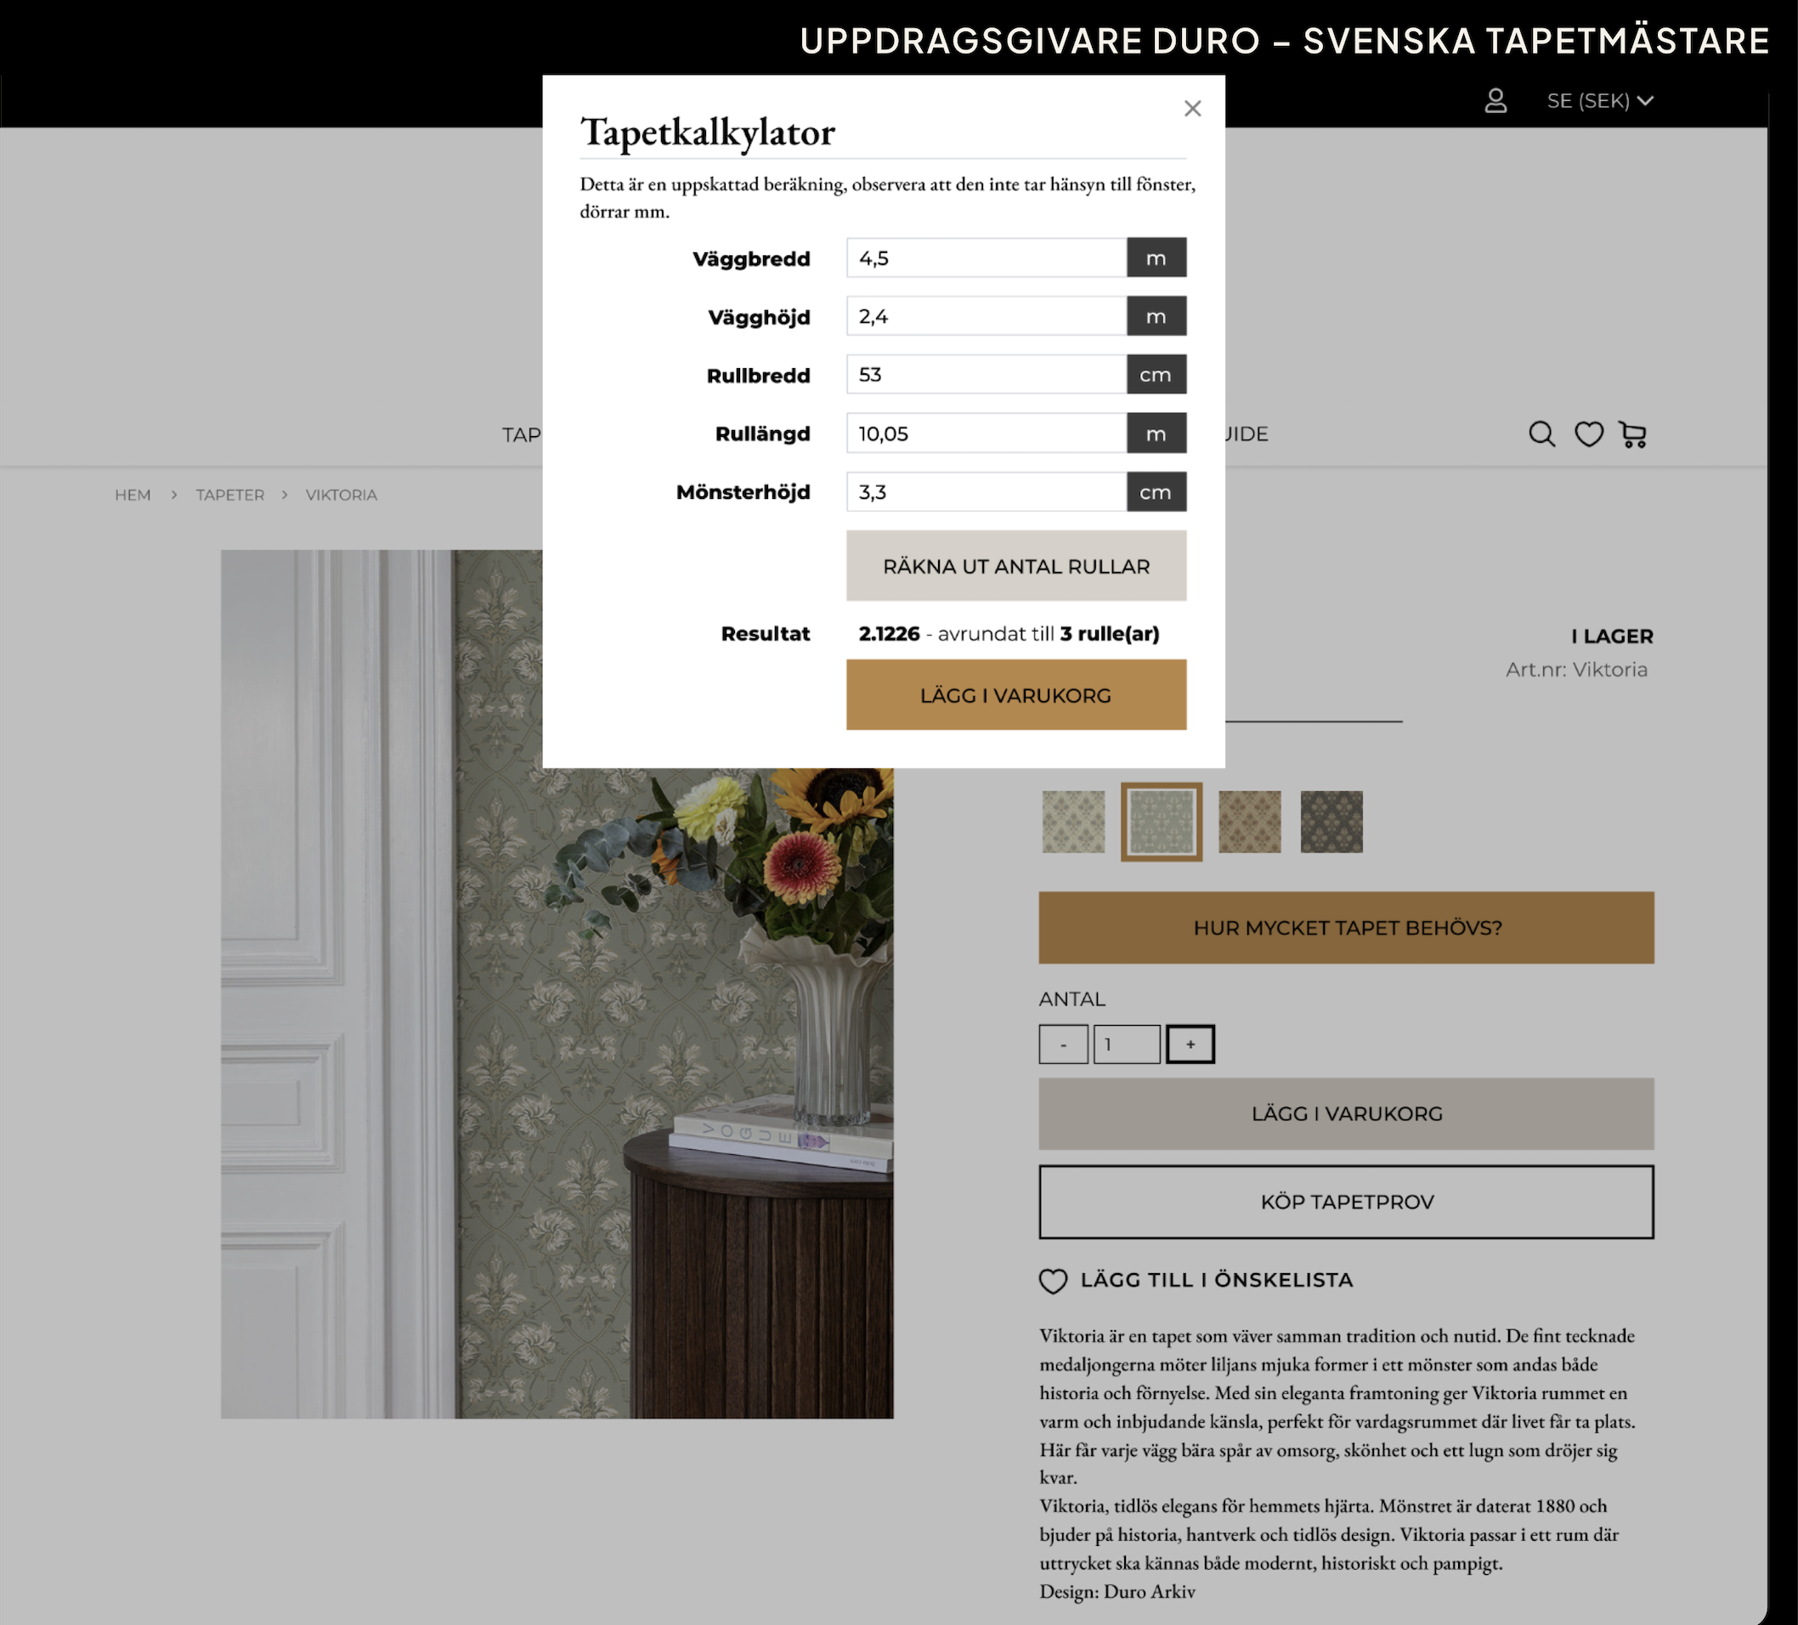This screenshot has height=1625, width=1798.
Task: Click Räkna ut antal rullar button
Action: tap(1015, 566)
